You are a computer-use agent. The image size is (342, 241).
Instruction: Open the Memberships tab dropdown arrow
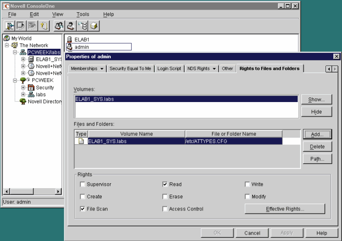point(102,69)
